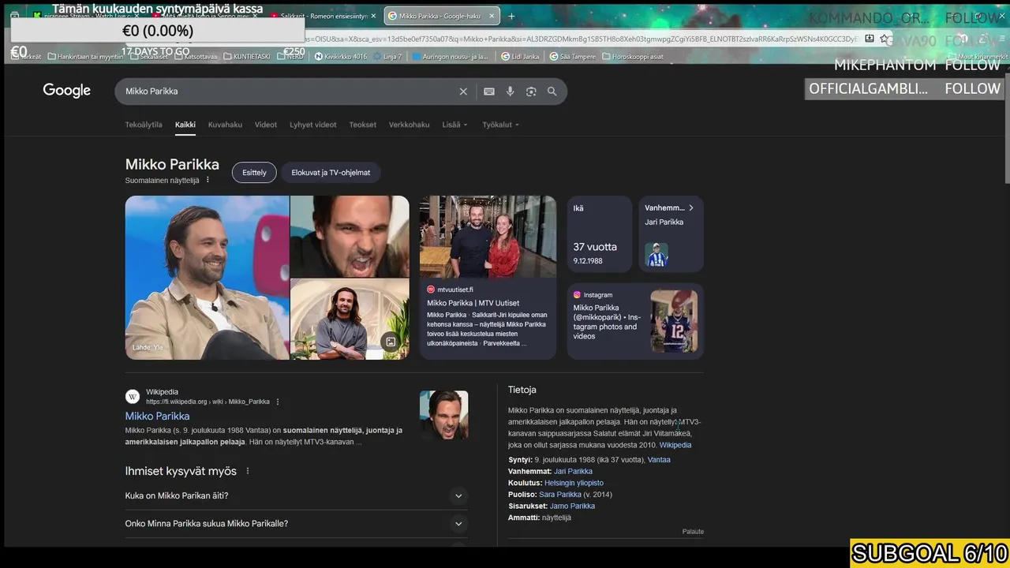This screenshot has height=568, width=1010.
Task: Click the Wikipedia favicon in search result
Action: (133, 397)
